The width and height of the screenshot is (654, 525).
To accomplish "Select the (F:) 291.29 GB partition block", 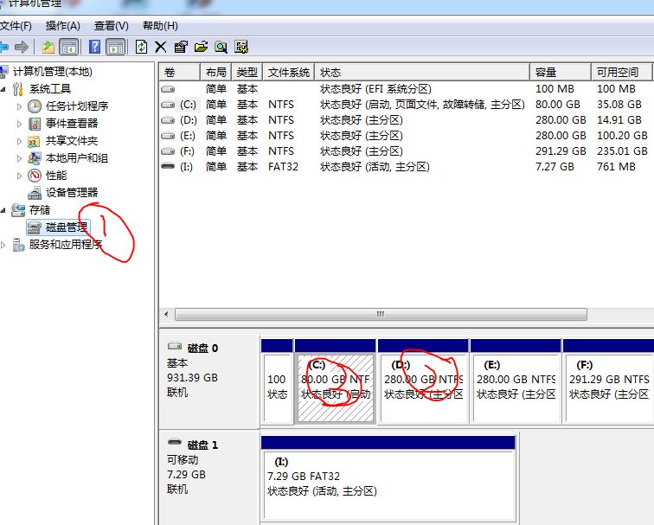I will (608, 381).
